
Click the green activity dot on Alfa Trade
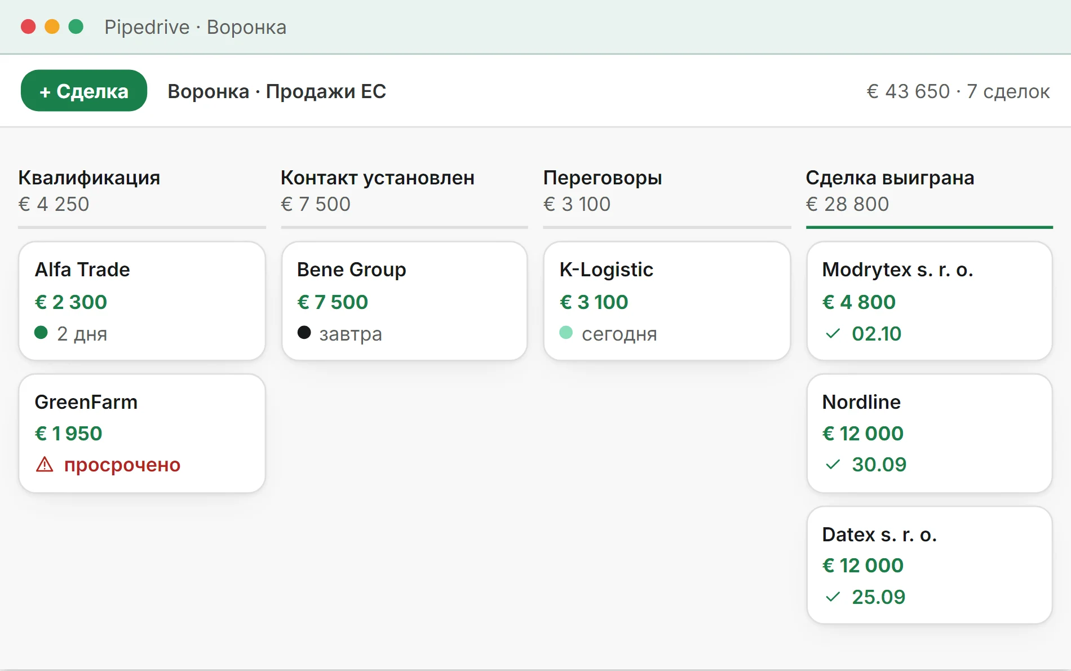point(41,333)
